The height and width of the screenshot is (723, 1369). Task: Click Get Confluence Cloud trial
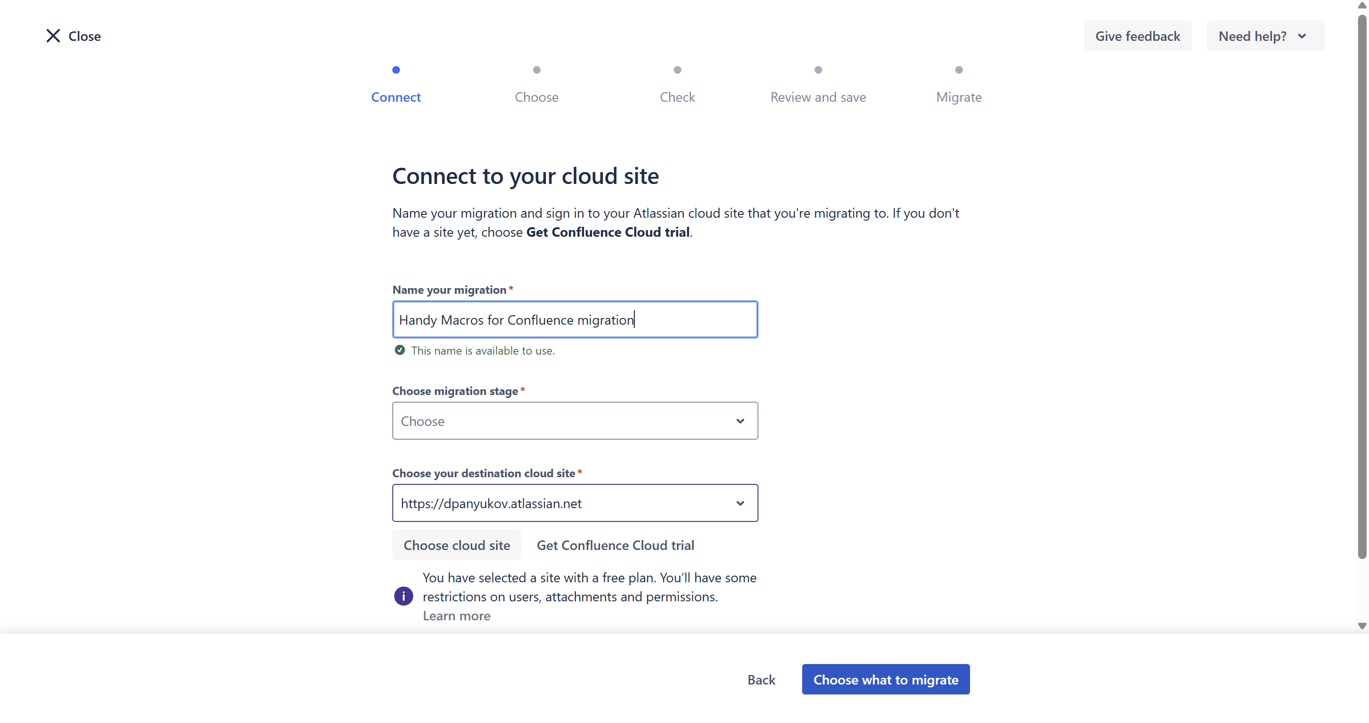[x=615, y=545]
